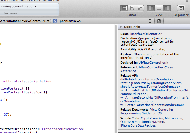Screen dimensions: 190x133
Task: Open Metronome sample code
Action: (174, 118)
